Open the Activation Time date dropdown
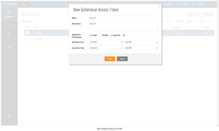This screenshot has width=219, height=131. pyautogui.click(x=106, y=42)
